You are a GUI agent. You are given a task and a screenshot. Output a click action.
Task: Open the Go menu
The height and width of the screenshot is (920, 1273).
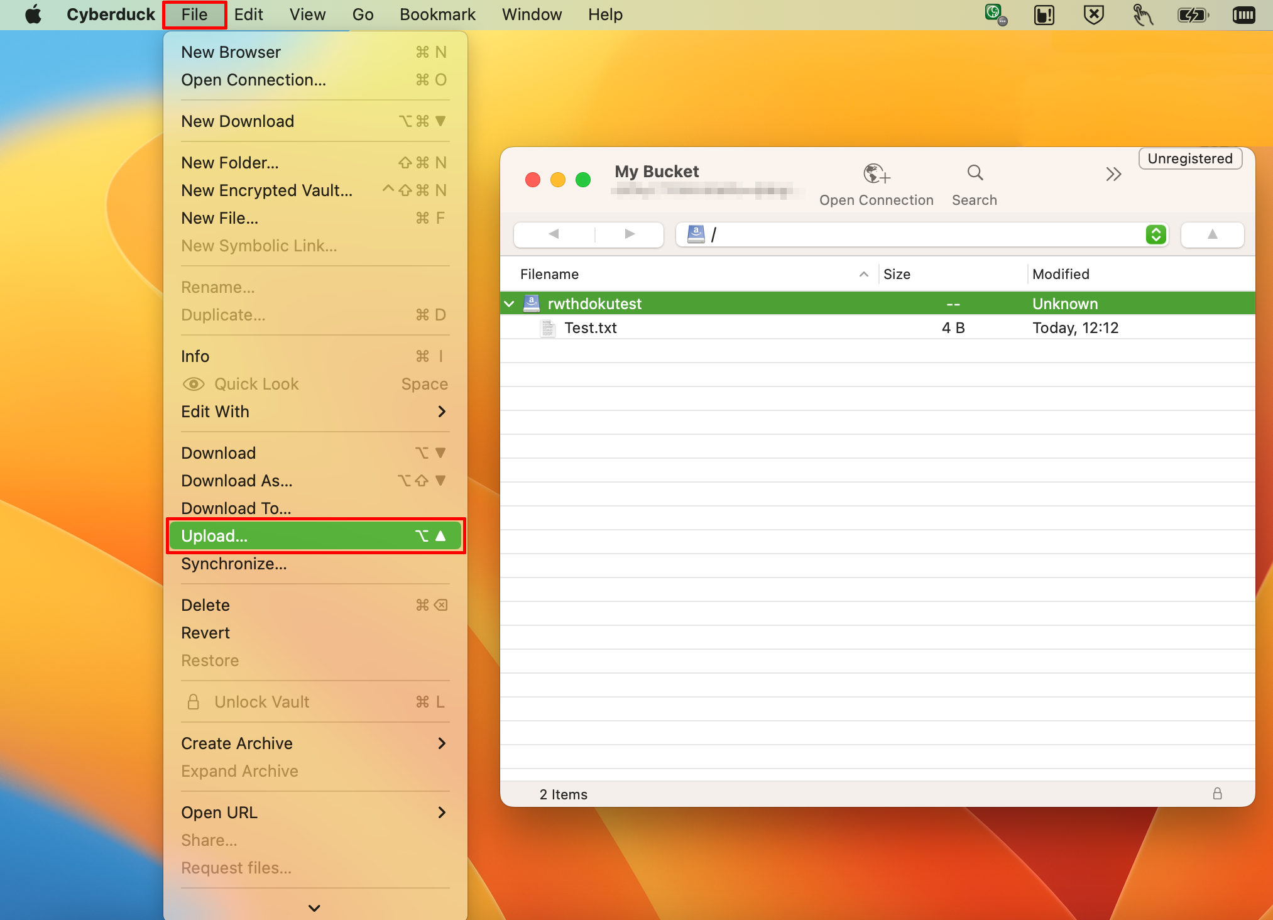point(363,14)
